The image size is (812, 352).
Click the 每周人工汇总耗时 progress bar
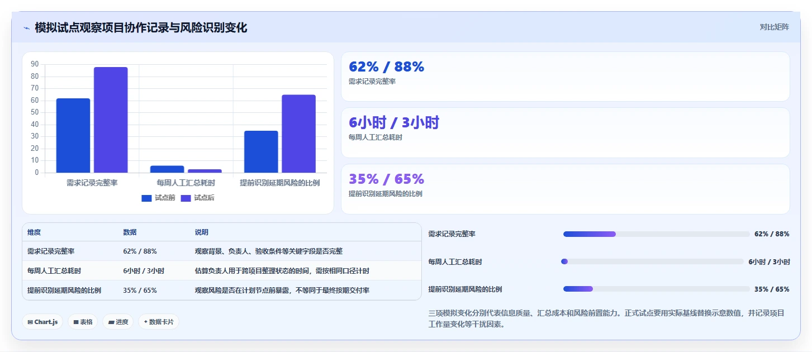652,261
